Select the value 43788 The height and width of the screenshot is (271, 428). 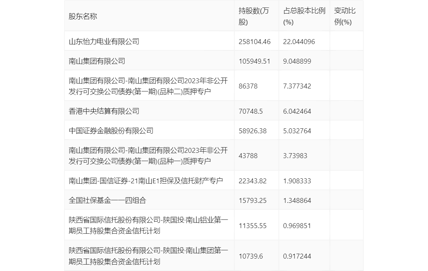pos(248,156)
